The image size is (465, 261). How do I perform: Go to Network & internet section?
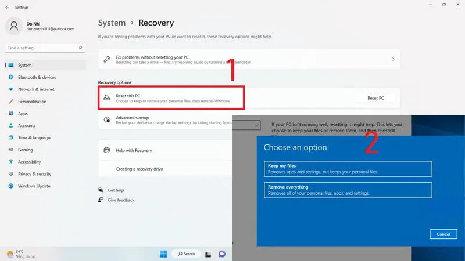pos(36,89)
